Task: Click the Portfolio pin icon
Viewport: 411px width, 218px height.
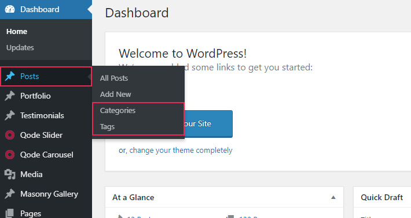Action: pyautogui.click(x=10, y=96)
